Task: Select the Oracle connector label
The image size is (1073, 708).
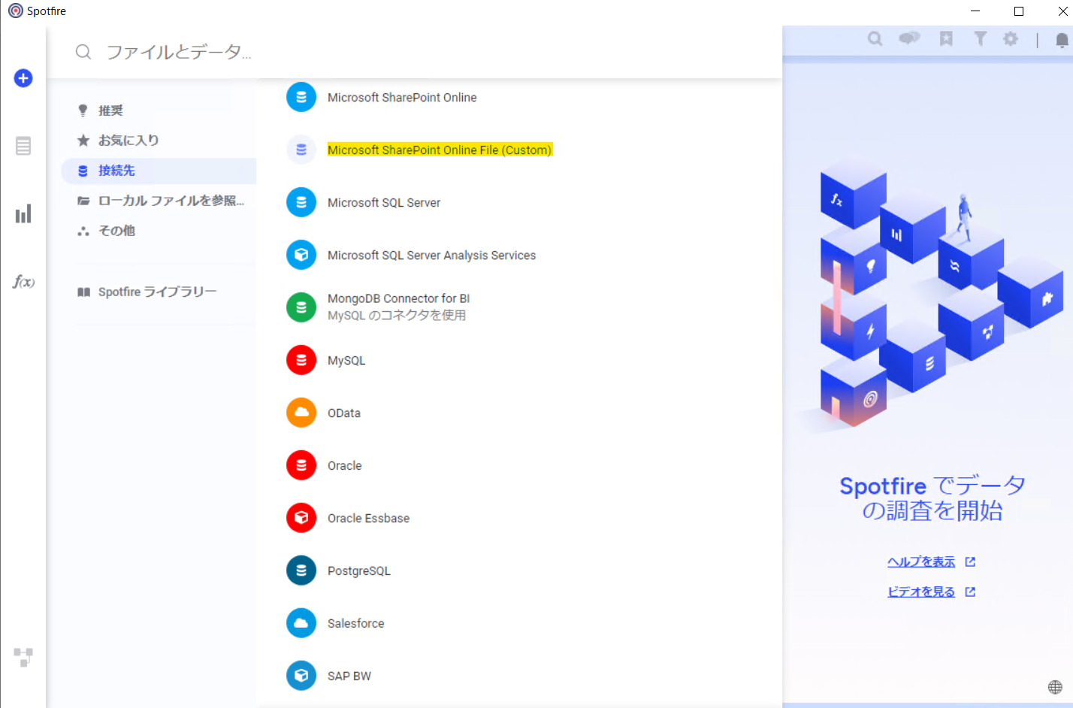Action: (x=345, y=465)
